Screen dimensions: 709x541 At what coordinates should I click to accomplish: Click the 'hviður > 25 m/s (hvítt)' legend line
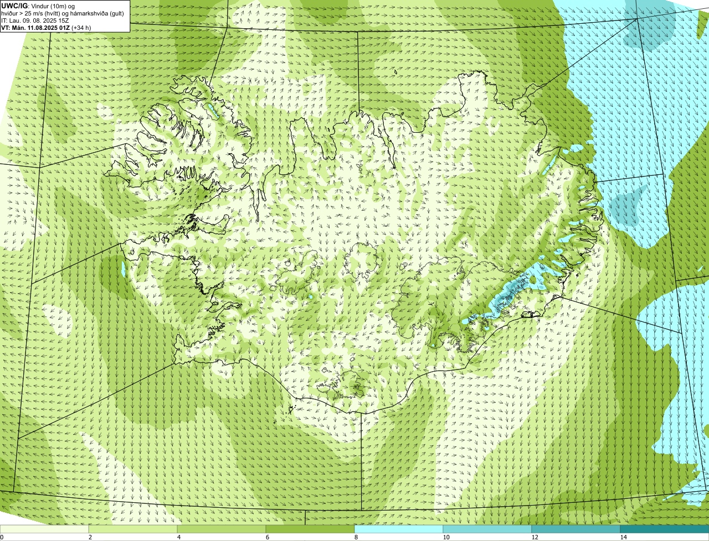(x=62, y=13)
